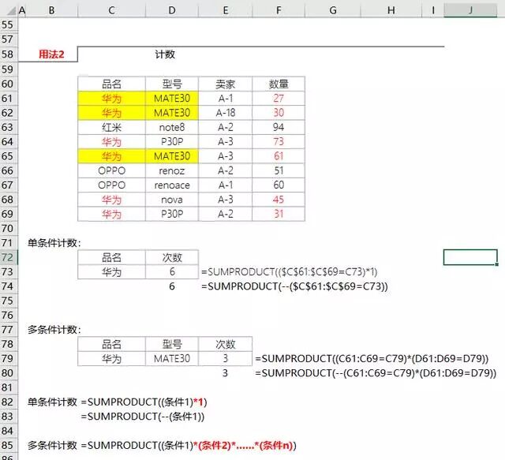Click the selected empty cell J72
Image resolution: width=505 pixels, height=460 pixels.
click(x=470, y=257)
